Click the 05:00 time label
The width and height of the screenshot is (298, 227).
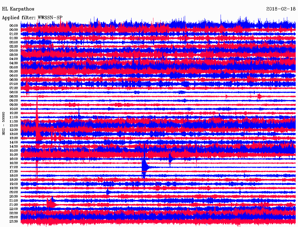[x=14, y=67]
